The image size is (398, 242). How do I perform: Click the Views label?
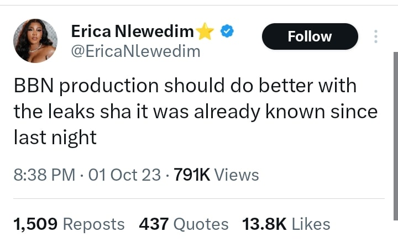pos(236,175)
